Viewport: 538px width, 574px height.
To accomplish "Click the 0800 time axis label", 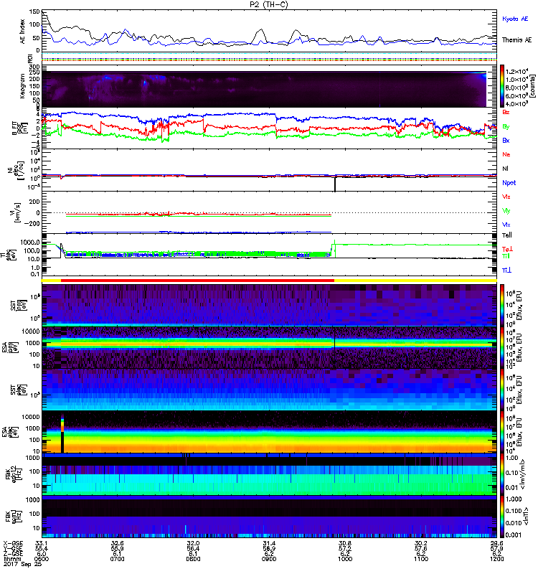I will pyautogui.click(x=193, y=559).
